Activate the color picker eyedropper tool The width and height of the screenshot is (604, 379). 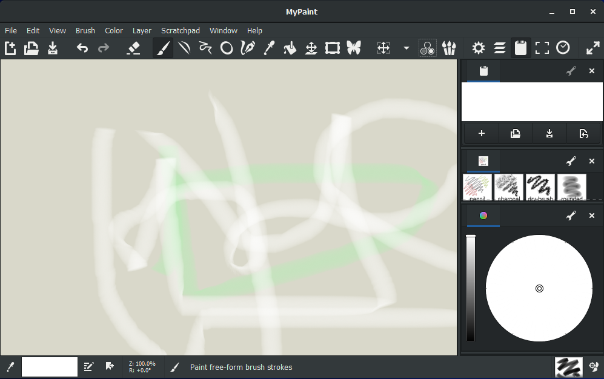pyautogui.click(x=269, y=48)
